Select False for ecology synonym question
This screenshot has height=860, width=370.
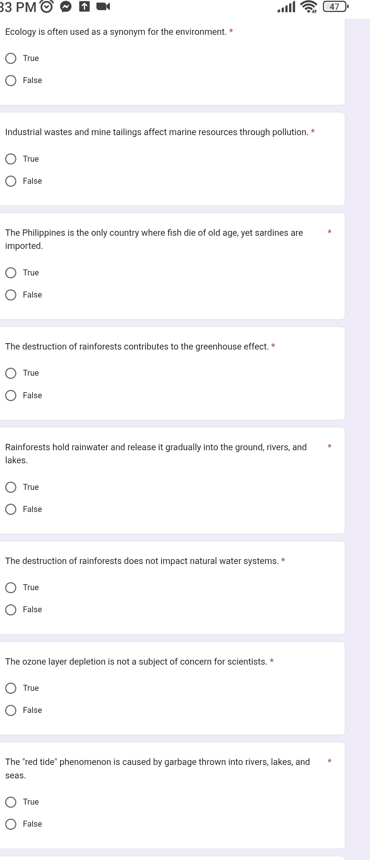click(x=11, y=80)
